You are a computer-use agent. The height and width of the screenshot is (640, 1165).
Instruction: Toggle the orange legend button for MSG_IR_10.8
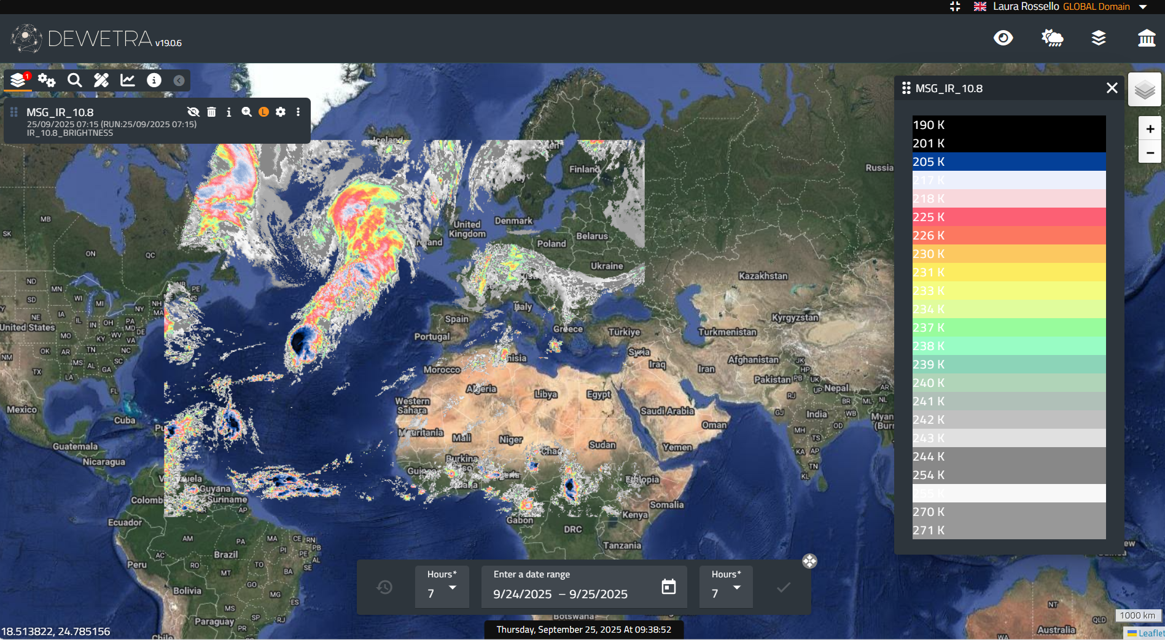(x=263, y=112)
